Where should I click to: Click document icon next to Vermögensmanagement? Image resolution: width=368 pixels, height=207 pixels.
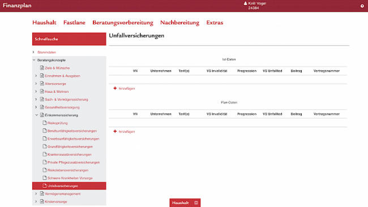[42, 193]
